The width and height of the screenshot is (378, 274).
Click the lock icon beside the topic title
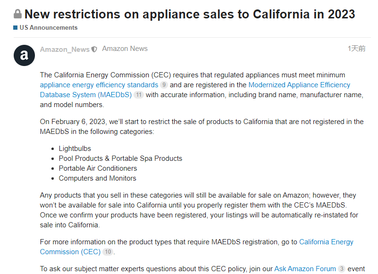[x=18, y=14]
